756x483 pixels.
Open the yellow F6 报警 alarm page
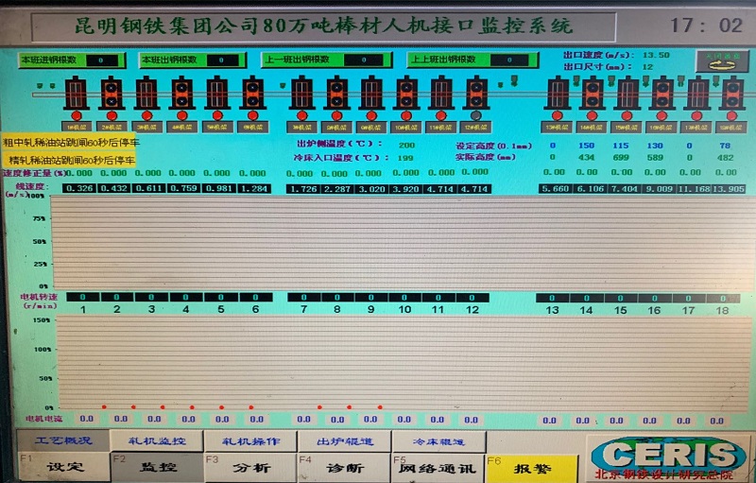tap(532, 468)
